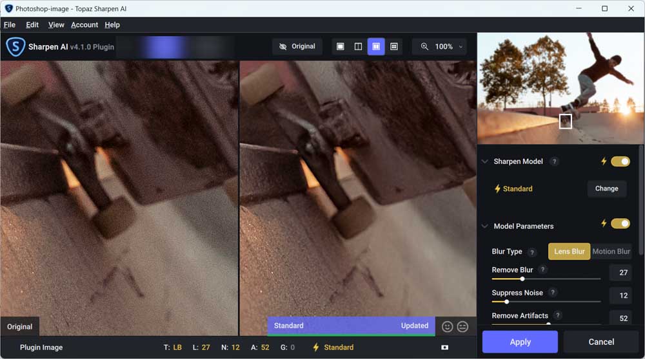Click the Remove Blur help question mark
The height and width of the screenshot is (359, 645).
(542, 270)
